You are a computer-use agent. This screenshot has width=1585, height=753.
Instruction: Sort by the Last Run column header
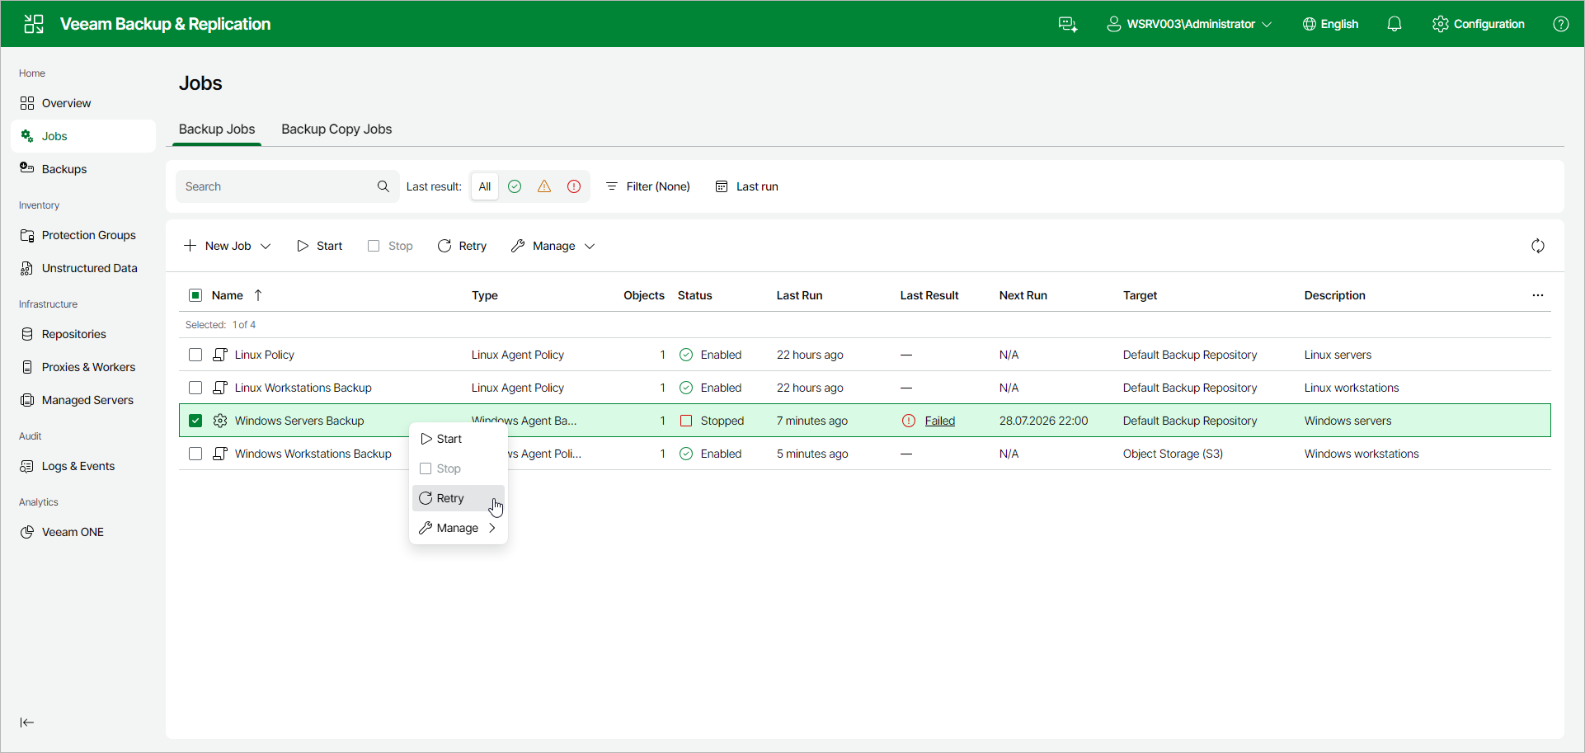tap(799, 295)
